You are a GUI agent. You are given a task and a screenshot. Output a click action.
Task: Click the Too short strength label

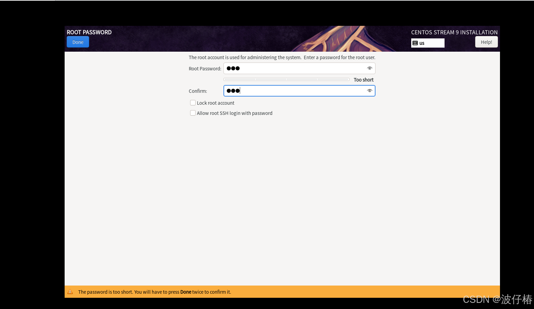pos(364,80)
